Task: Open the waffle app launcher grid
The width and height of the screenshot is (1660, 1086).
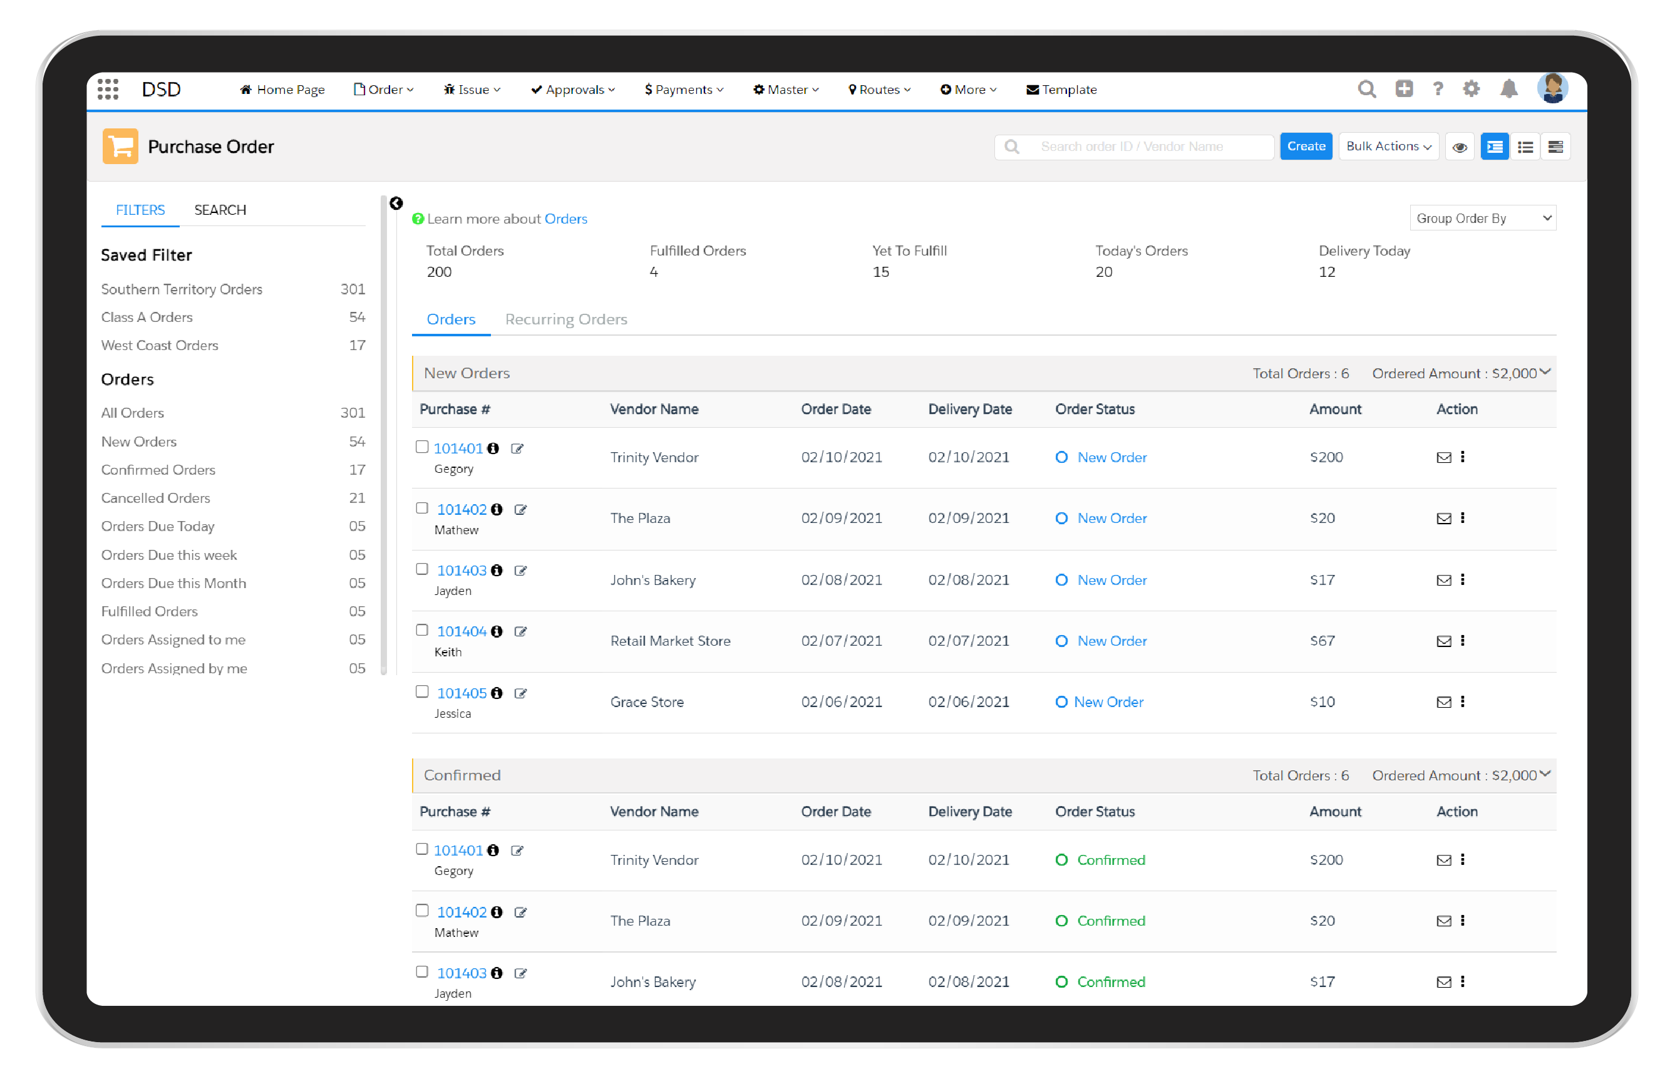Action: pyautogui.click(x=108, y=90)
